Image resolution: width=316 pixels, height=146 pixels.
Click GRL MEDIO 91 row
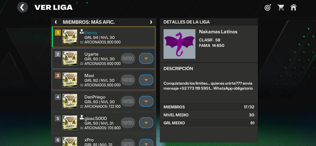tap(209, 123)
